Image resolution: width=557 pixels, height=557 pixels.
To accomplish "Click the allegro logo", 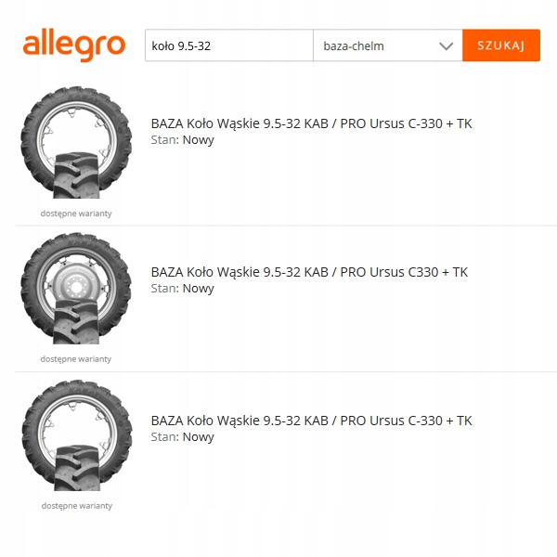I will click(x=74, y=45).
